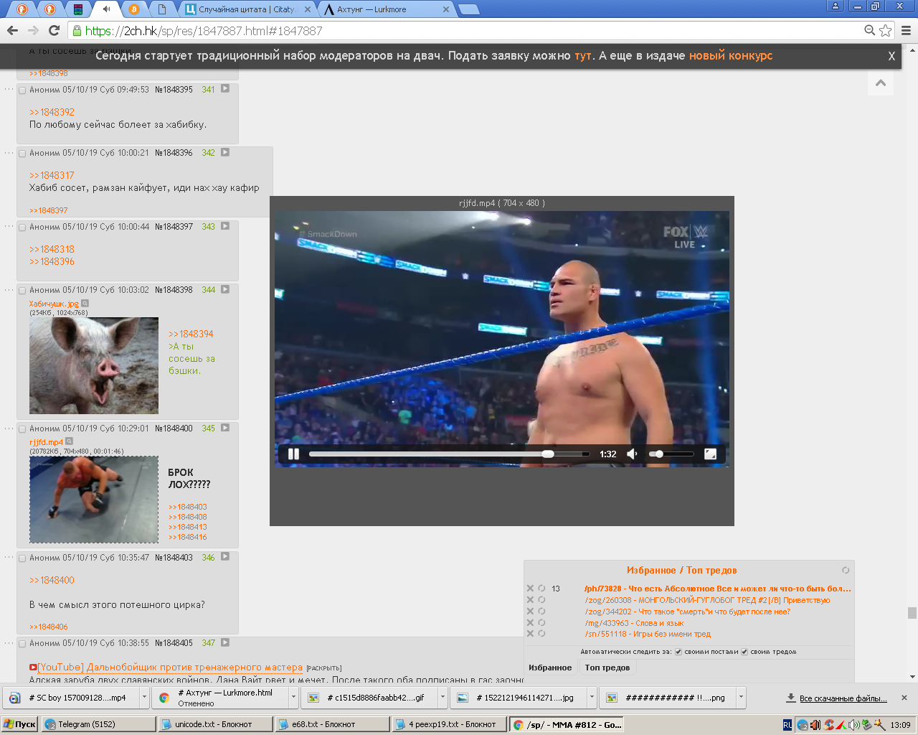Click the RU language indicator

pos(787,725)
